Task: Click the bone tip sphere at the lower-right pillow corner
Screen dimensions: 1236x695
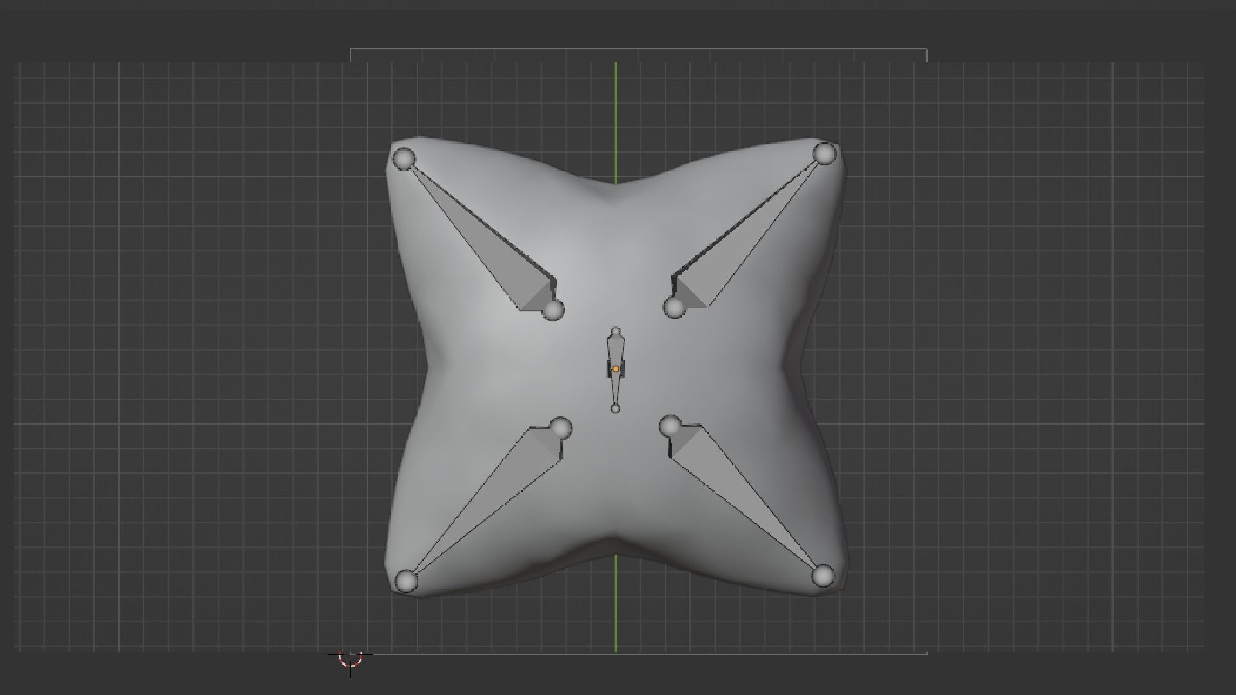Action: point(823,576)
